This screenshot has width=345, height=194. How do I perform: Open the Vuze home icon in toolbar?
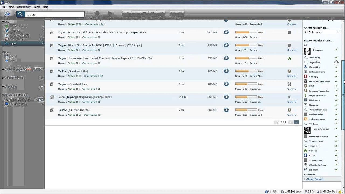coord(7,14)
